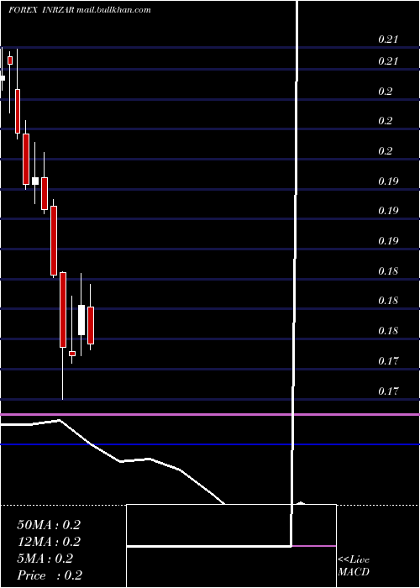420x588 pixels.
Task: Click the last red candlestick on the right
Action: pos(91,325)
